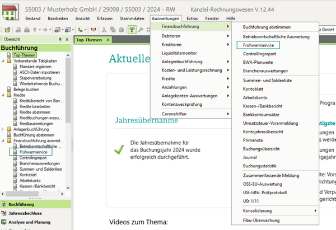Click the paste clipboard toolbar icon
The image size is (336, 230).
click(x=122, y=30)
